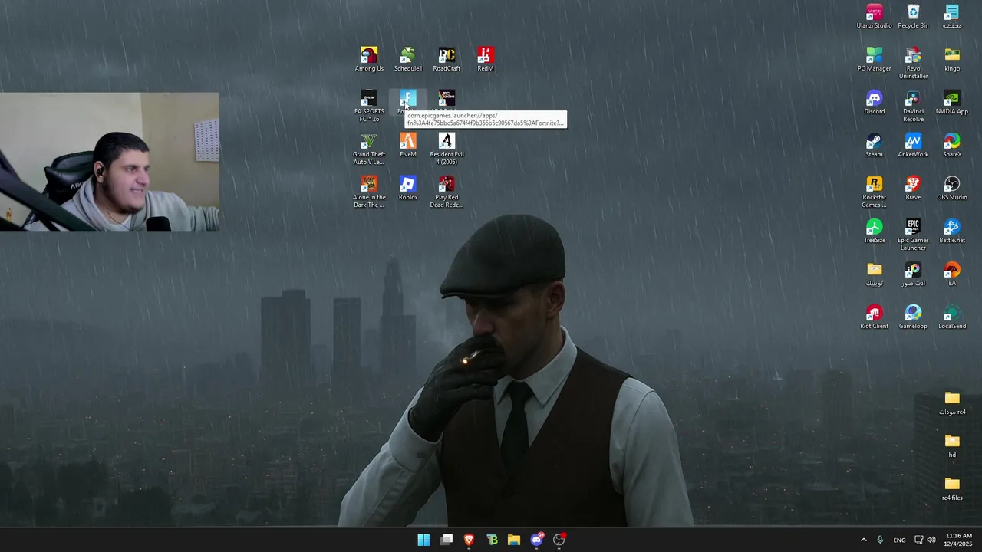Launch the DaVinci Resolve shortcut

913,106
